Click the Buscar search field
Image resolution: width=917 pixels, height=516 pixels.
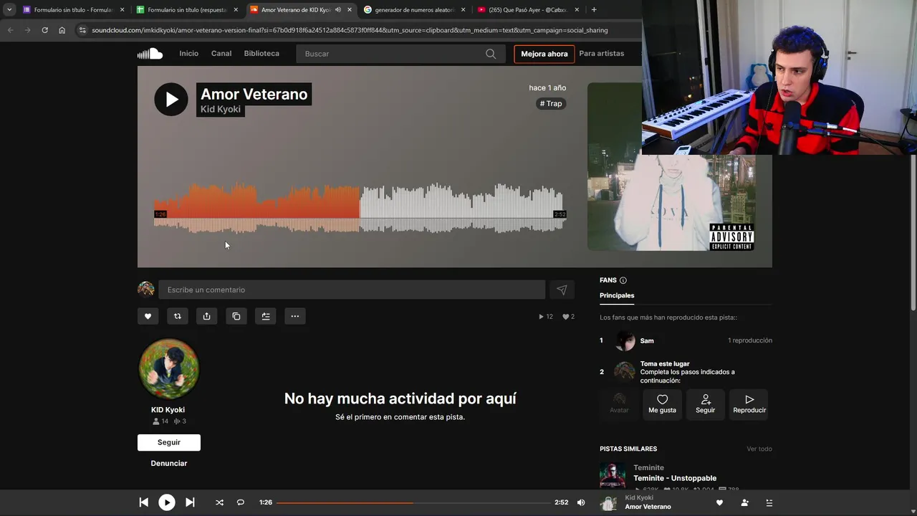[x=399, y=54]
